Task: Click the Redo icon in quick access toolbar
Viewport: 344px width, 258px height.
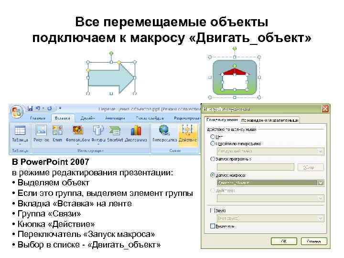Action: 50,108
